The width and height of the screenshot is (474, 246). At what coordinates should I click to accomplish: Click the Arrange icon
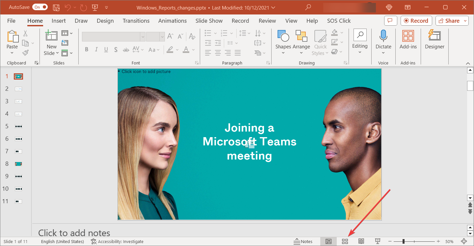pos(301,36)
